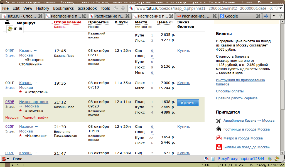Click the page scrollbar down arrow

[x=282, y=153]
